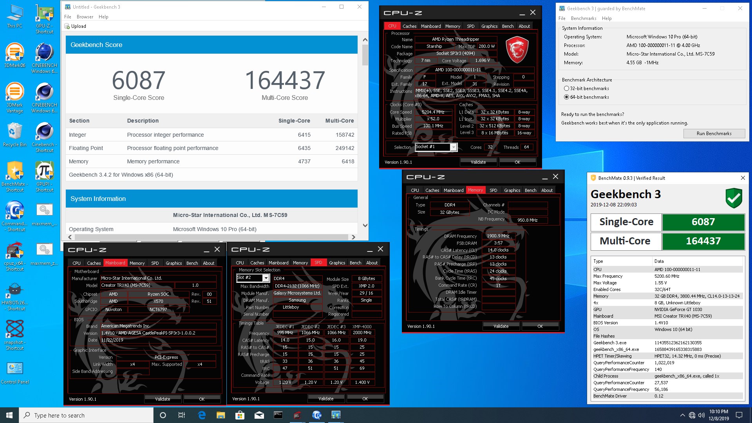The height and width of the screenshot is (423, 752).
Task: Open the BenchMate Shortcut desktop icon
Action: point(14,177)
